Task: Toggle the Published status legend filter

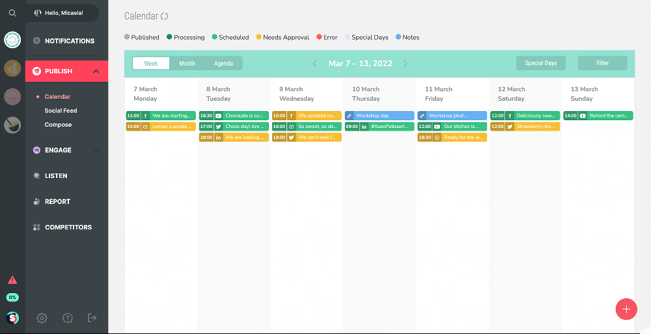Action: (141, 38)
